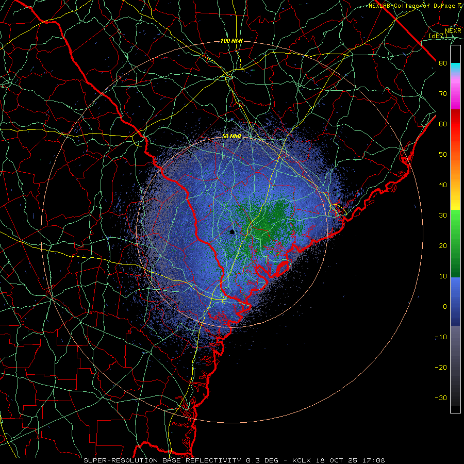Click the 80 value on dBZ scale
The height and width of the screenshot is (464, 464).
click(x=443, y=63)
